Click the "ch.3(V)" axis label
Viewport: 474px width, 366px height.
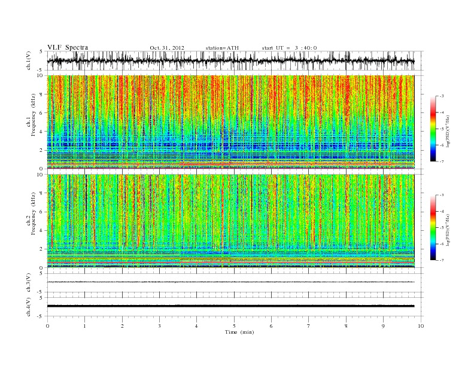click(29, 283)
